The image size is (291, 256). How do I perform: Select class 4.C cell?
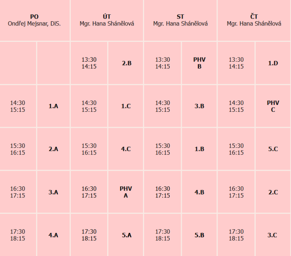[126, 149]
